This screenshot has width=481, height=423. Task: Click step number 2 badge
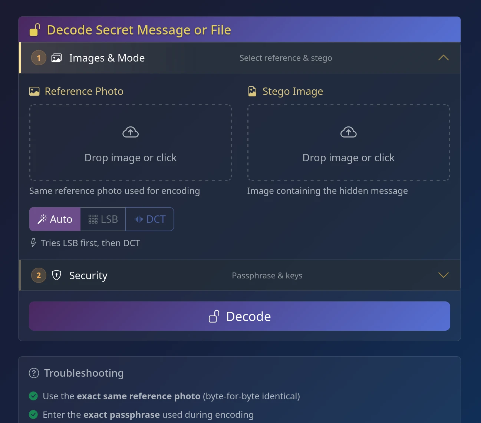(x=39, y=275)
